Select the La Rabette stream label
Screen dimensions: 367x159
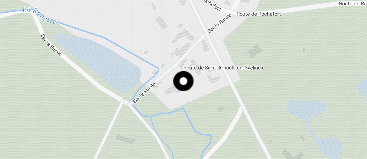click(39, 15)
